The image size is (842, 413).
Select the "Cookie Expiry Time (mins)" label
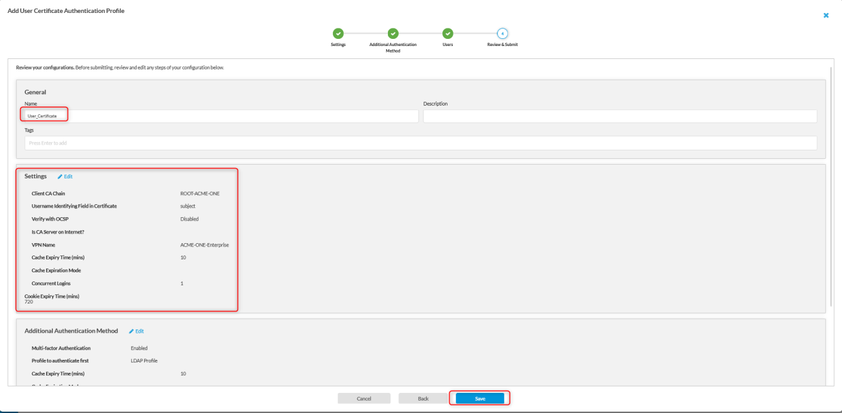tap(52, 296)
